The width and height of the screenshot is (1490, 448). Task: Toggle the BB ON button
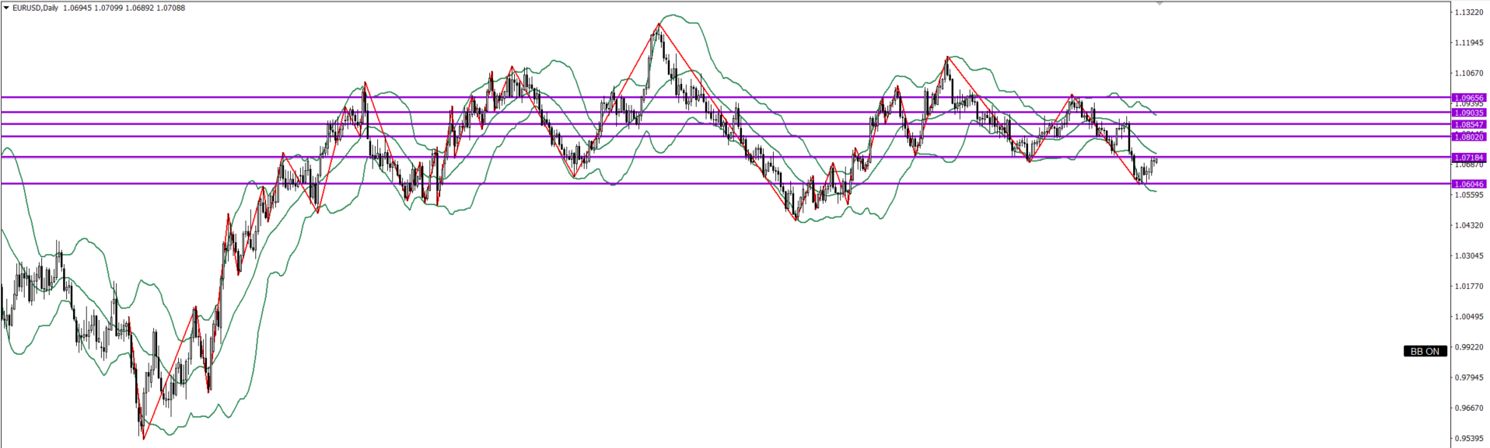[1425, 352]
